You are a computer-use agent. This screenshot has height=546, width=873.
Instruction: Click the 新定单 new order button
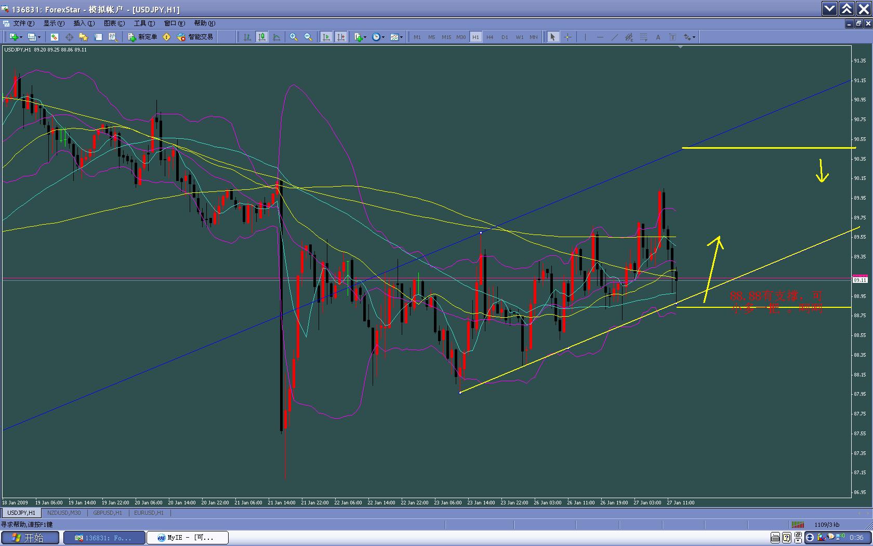pos(143,37)
